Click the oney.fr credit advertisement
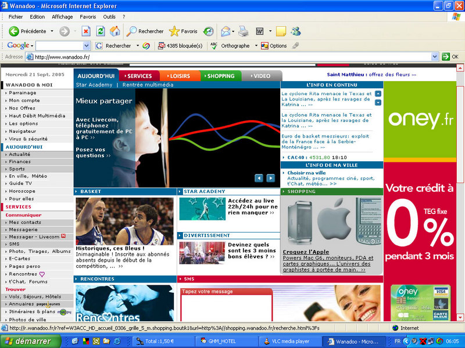Screen dimensions: 465x348 (420, 201)
